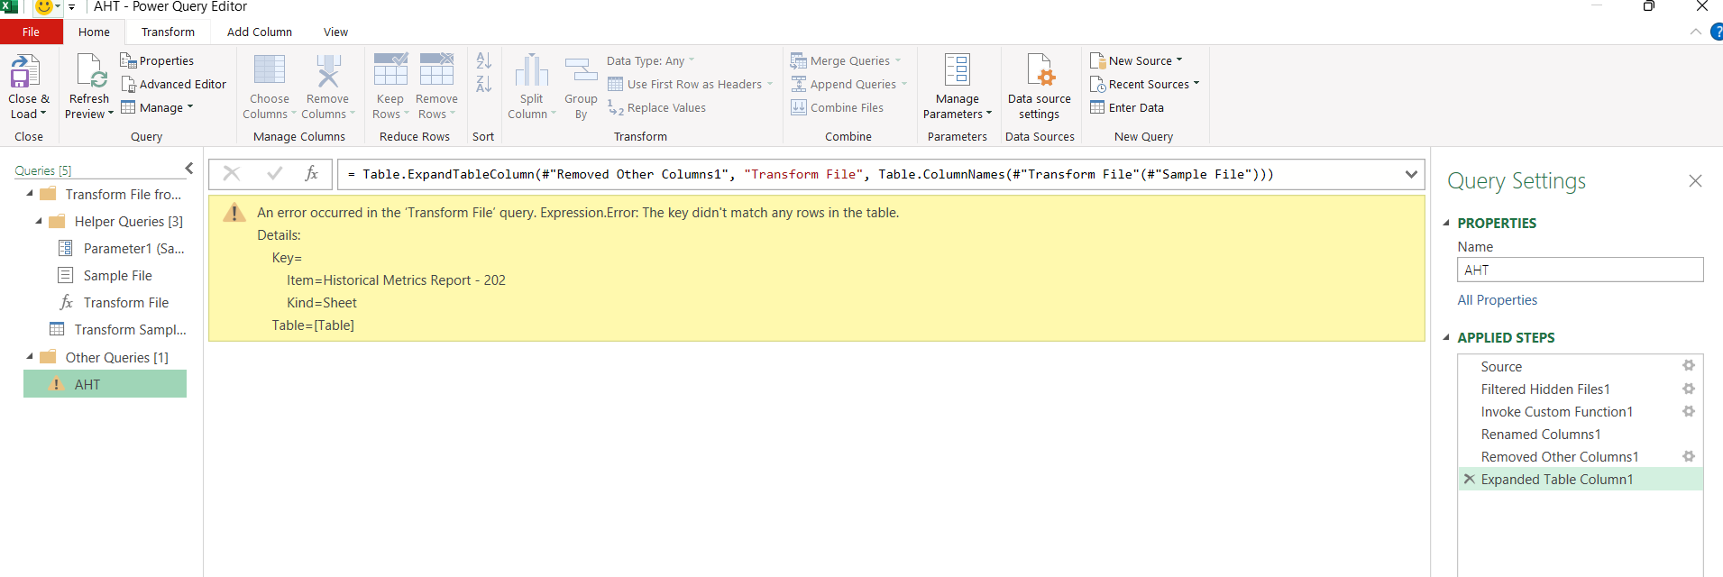Switch to the Transform tab
This screenshot has height=577, width=1723.
(168, 32)
